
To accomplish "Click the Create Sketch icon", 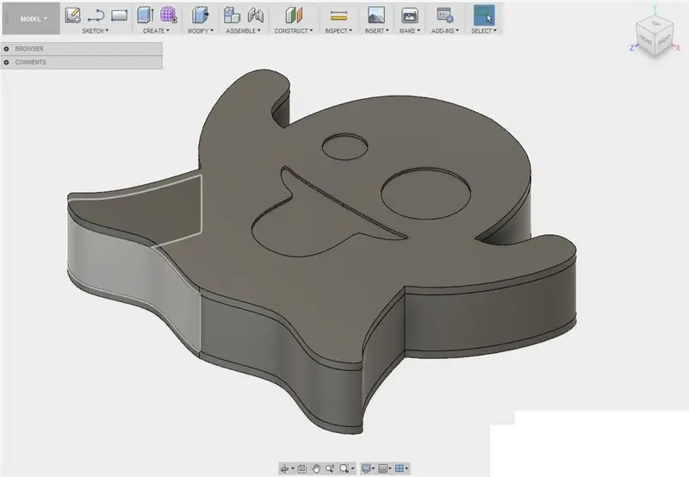I will coord(73,15).
